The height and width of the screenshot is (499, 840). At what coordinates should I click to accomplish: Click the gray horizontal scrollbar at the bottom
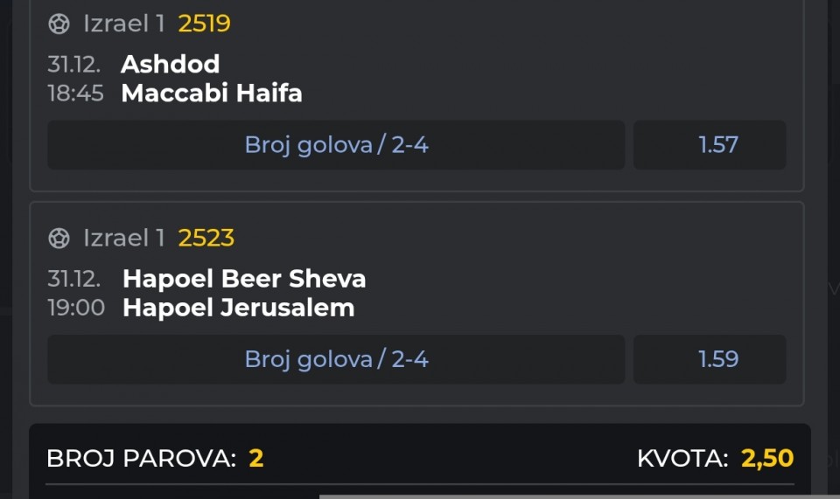pyautogui.click(x=577, y=496)
